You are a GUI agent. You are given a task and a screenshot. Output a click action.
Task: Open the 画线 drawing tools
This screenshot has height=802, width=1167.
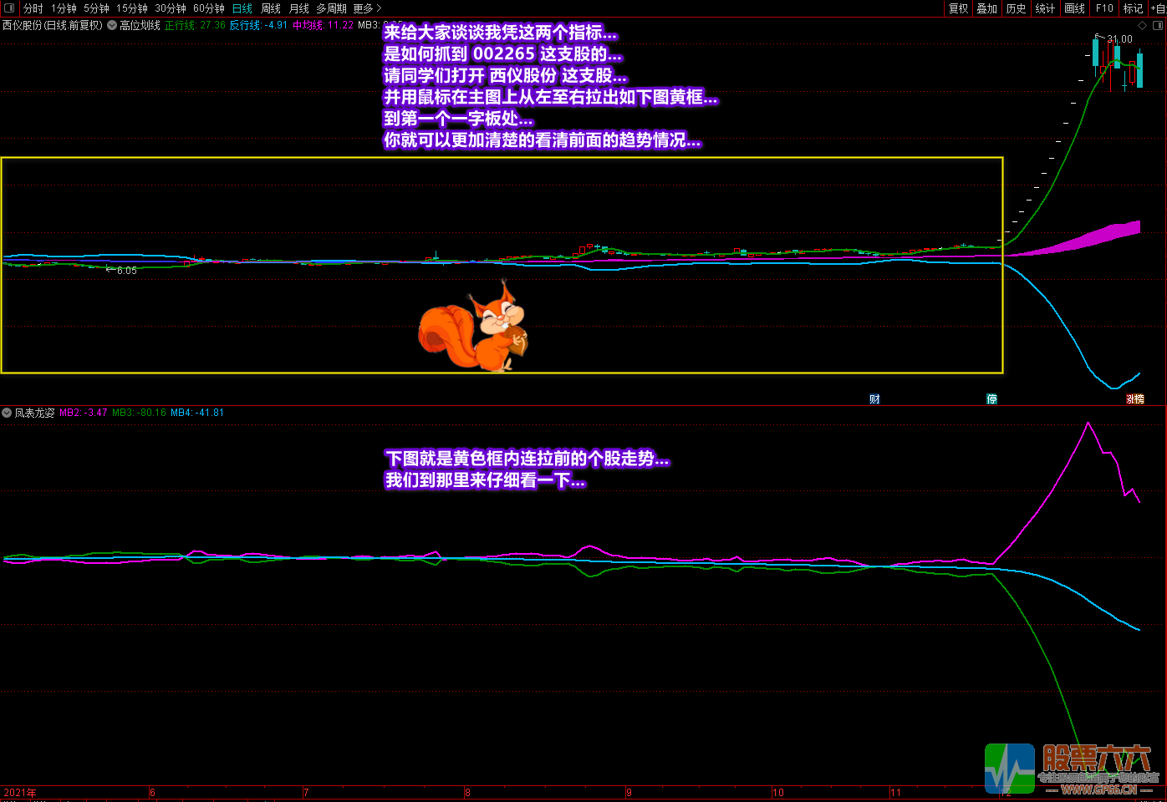[x=1074, y=8]
